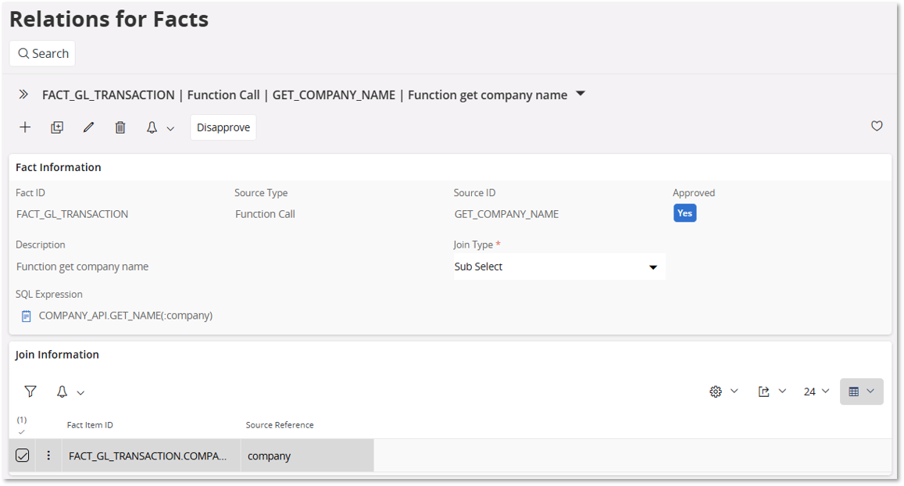Screen dimensions: 904x486
Task: Expand the settings gear dropdown chevron
Action: pos(734,391)
